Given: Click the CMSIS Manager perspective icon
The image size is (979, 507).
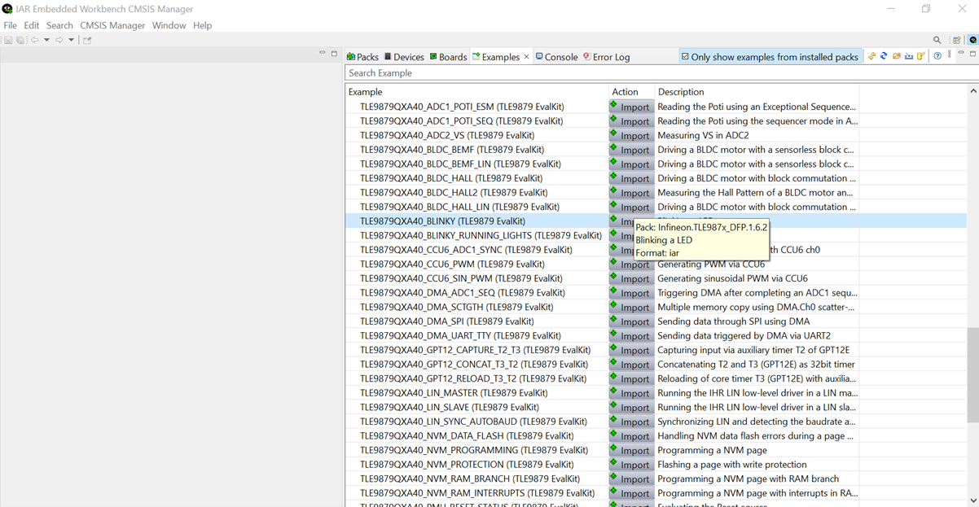Looking at the screenshot, I should pyautogui.click(x=972, y=40).
